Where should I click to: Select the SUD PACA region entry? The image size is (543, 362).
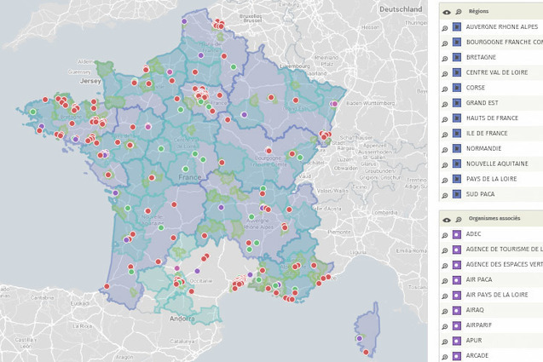point(480,194)
